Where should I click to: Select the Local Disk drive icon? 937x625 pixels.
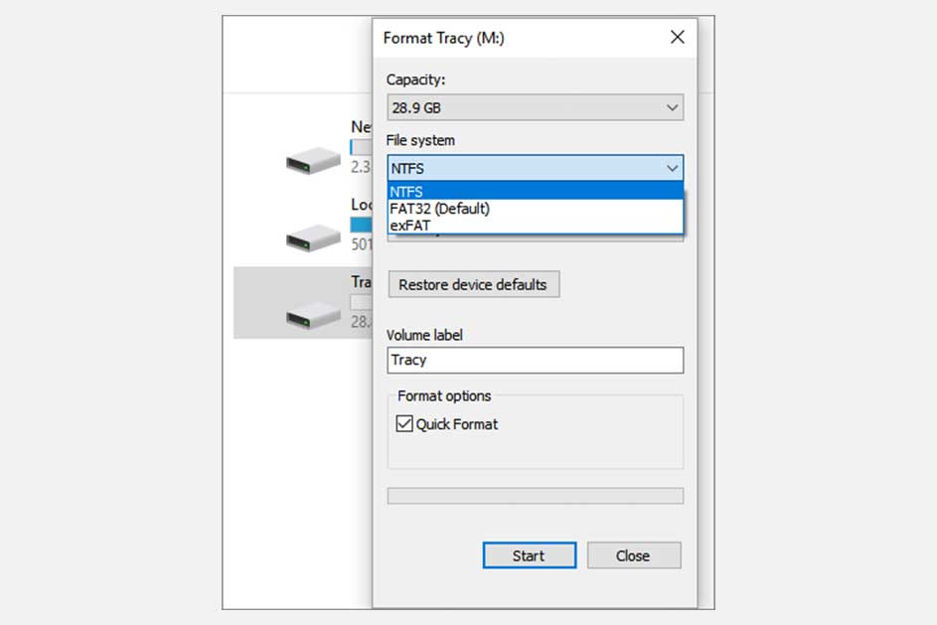point(313,236)
